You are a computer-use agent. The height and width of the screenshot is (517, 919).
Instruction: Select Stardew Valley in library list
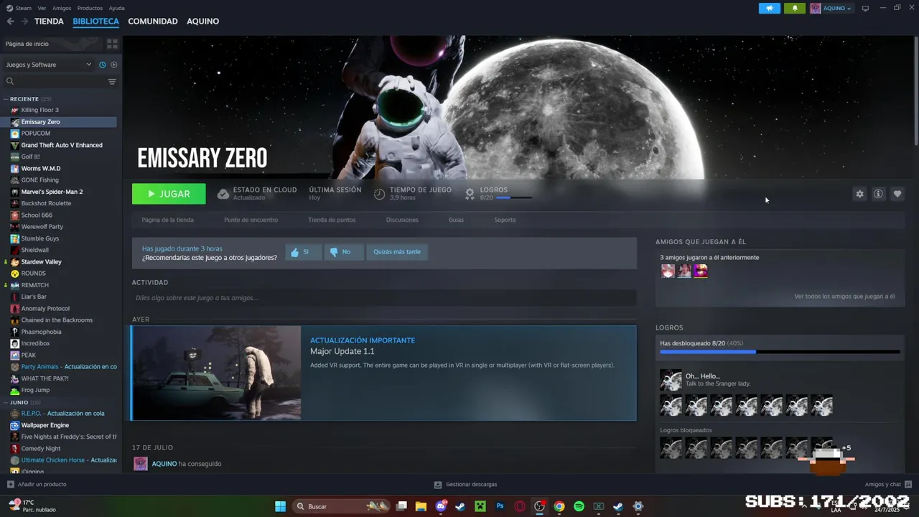tap(42, 262)
